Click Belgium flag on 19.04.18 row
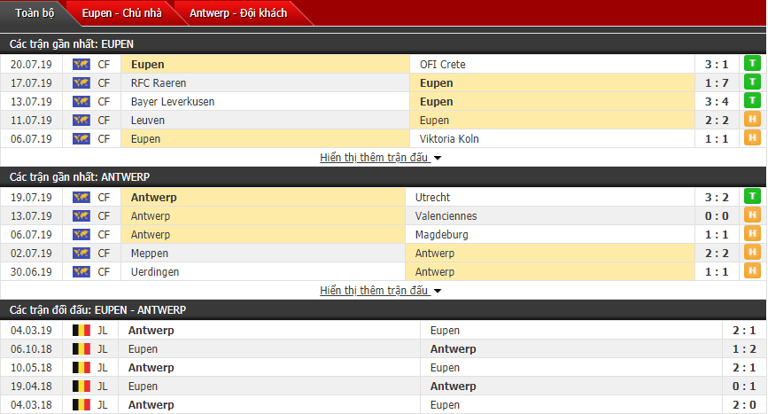Screen dimensions: 768x414 [81, 386]
